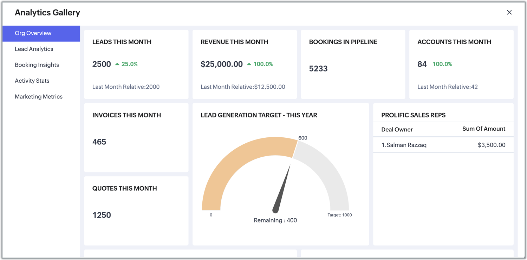The image size is (527, 260).
Task: Switch to Activity Stats section
Action: (32, 81)
